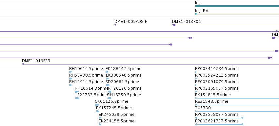The image size is (279, 126).
Task: Click the RH53438.5prime EST label
Action: pos(86,75)
